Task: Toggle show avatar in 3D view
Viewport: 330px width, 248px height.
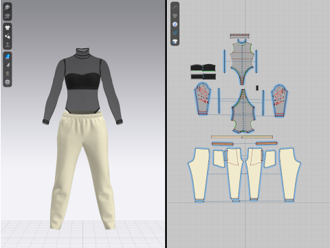Action: click(x=8, y=45)
